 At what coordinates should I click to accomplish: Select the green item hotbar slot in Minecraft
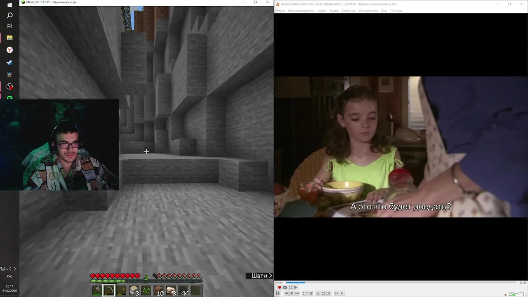(x=146, y=291)
